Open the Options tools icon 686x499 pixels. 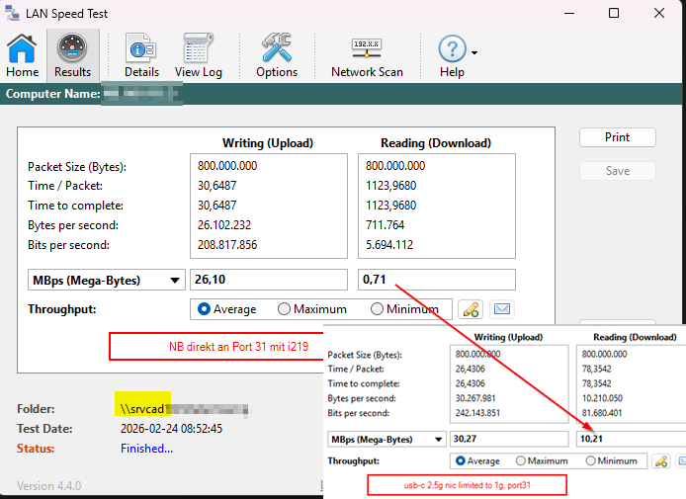(277, 56)
